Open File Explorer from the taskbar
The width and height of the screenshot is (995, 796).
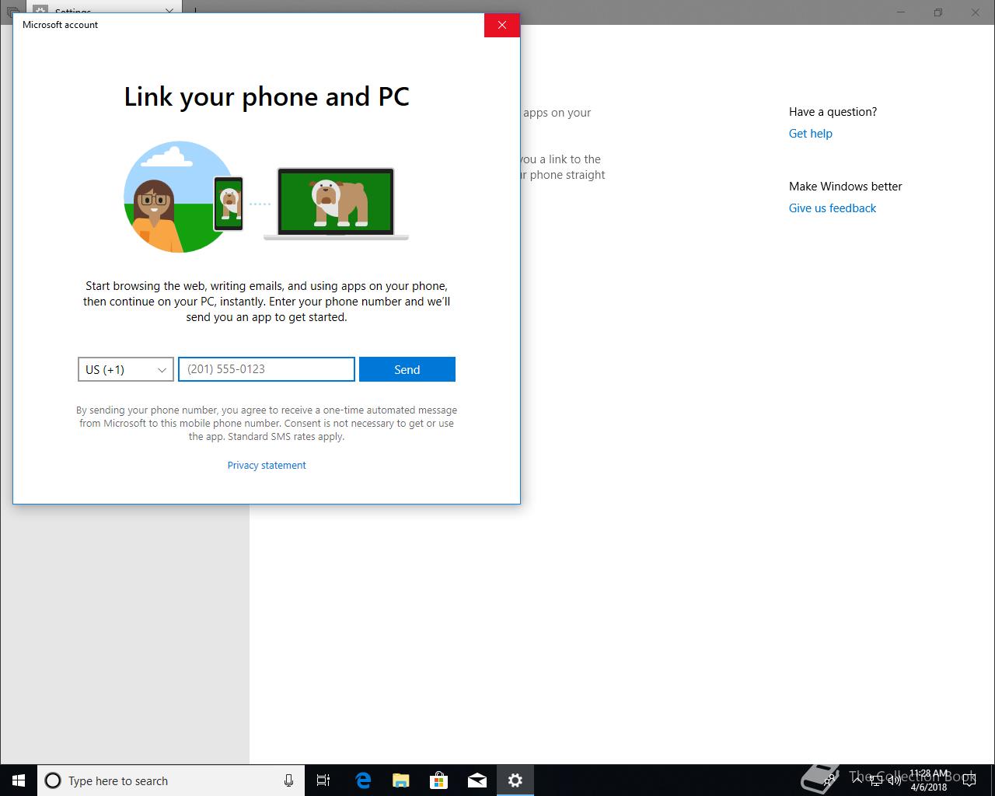click(401, 780)
